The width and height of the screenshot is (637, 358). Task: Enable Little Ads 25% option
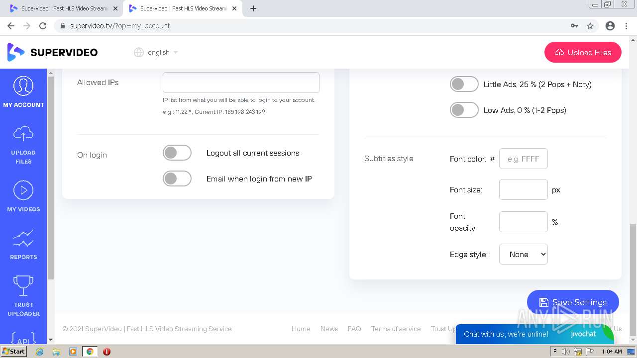coord(464,84)
